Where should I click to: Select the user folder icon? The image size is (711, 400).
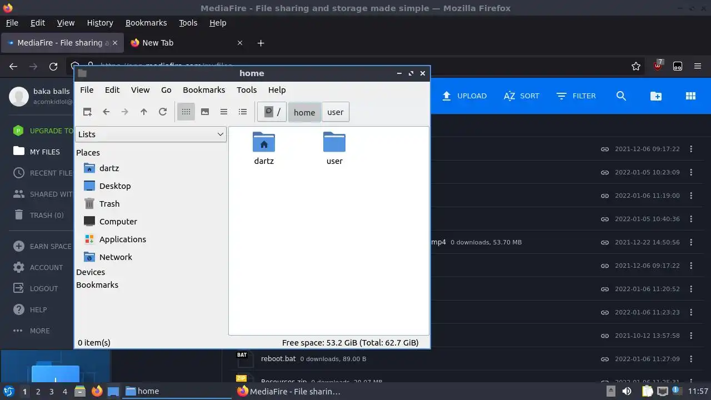pyautogui.click(x=334, y=142)
